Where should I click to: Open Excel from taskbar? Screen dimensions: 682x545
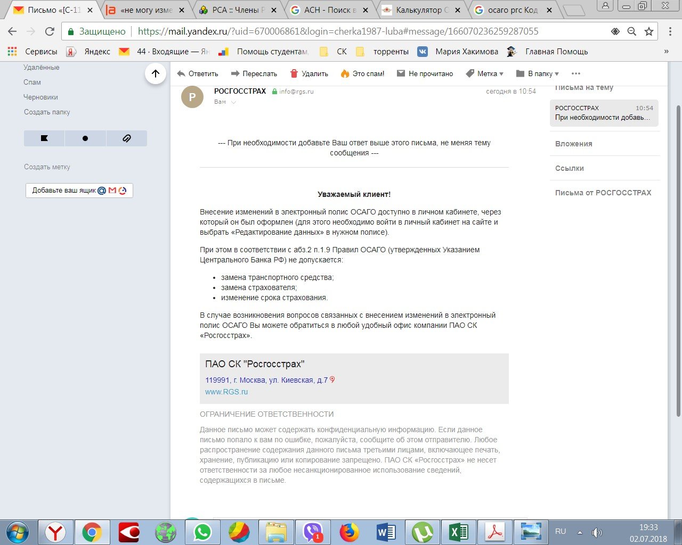point(459,532)
